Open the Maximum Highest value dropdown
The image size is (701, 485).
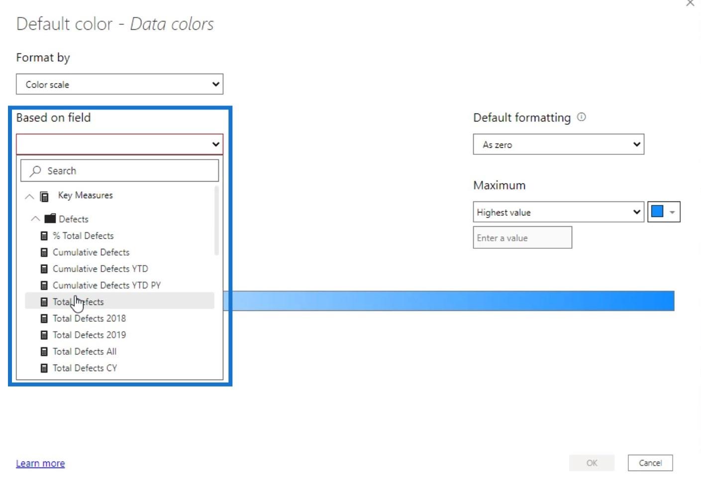pos(558,212)
